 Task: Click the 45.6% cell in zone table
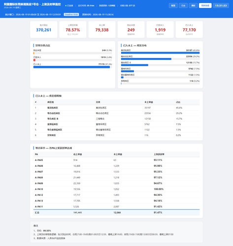[179, 108]
